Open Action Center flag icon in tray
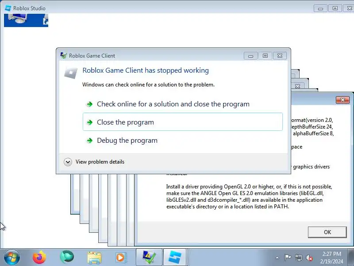Viewport: 354px width, 266px height. click(288, 258)
